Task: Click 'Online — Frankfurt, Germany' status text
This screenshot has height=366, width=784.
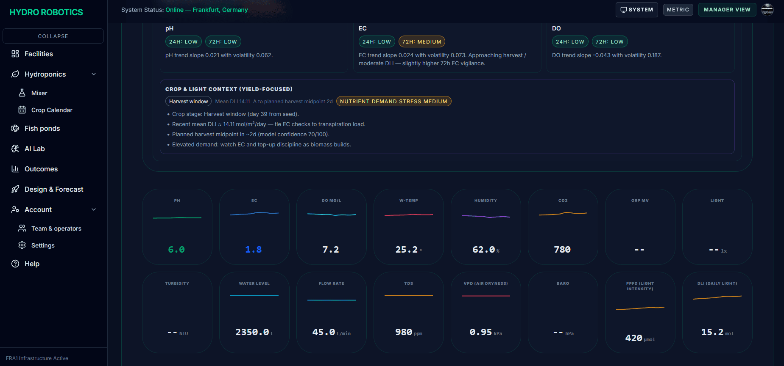Action: point(206,10)
